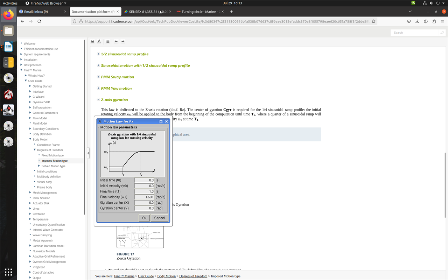Follow the Degrees of Freedom breadcrumb link

point(193,276)
